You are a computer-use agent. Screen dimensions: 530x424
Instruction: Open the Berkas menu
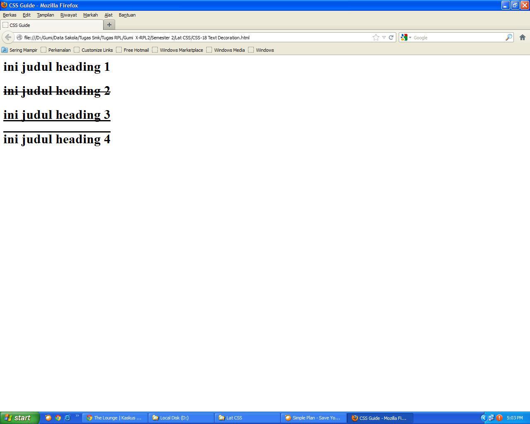[x=10, y=15]
